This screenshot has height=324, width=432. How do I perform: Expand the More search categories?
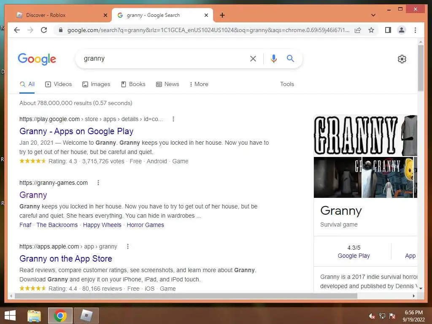(199, 84)
